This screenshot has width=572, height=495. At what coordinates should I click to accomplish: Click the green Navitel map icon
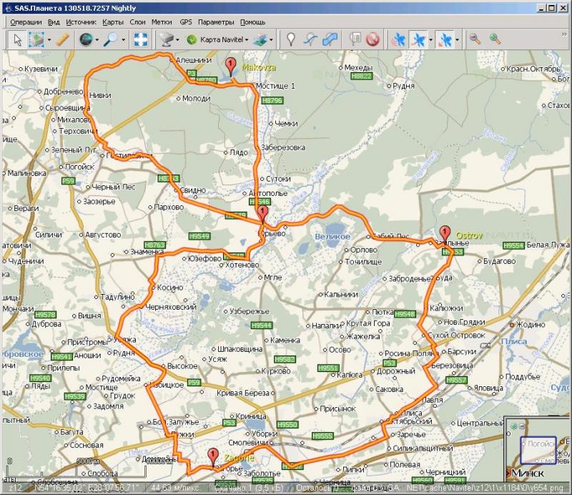click(192, 39)
